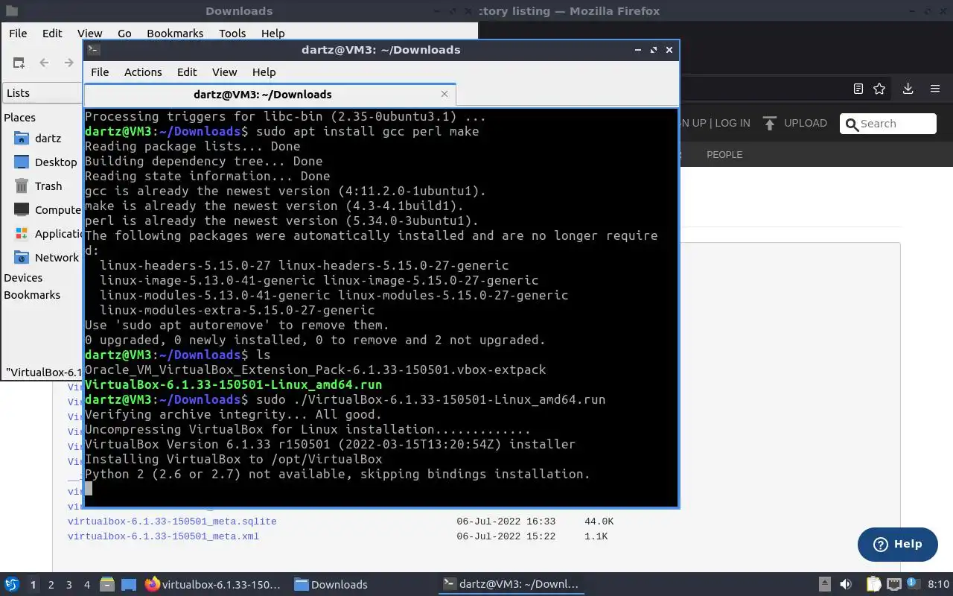Click the LOG IN link on the webpage

733,123
